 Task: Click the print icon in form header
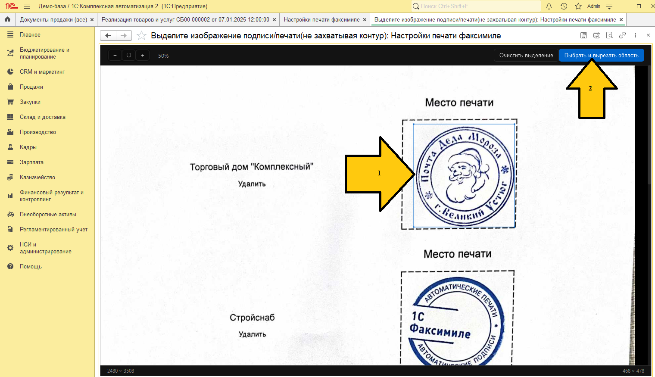[596, 35]
